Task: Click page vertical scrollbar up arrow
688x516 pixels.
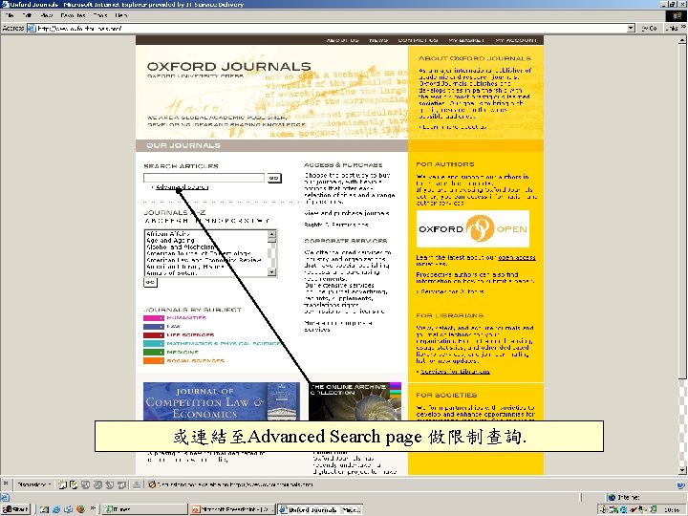Action: (x=682, y=40)
